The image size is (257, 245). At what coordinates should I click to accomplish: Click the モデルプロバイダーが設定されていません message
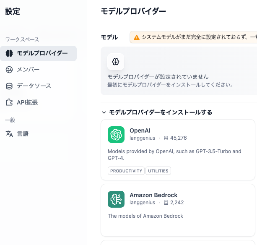pyautogui.click(x=158, y=77)
